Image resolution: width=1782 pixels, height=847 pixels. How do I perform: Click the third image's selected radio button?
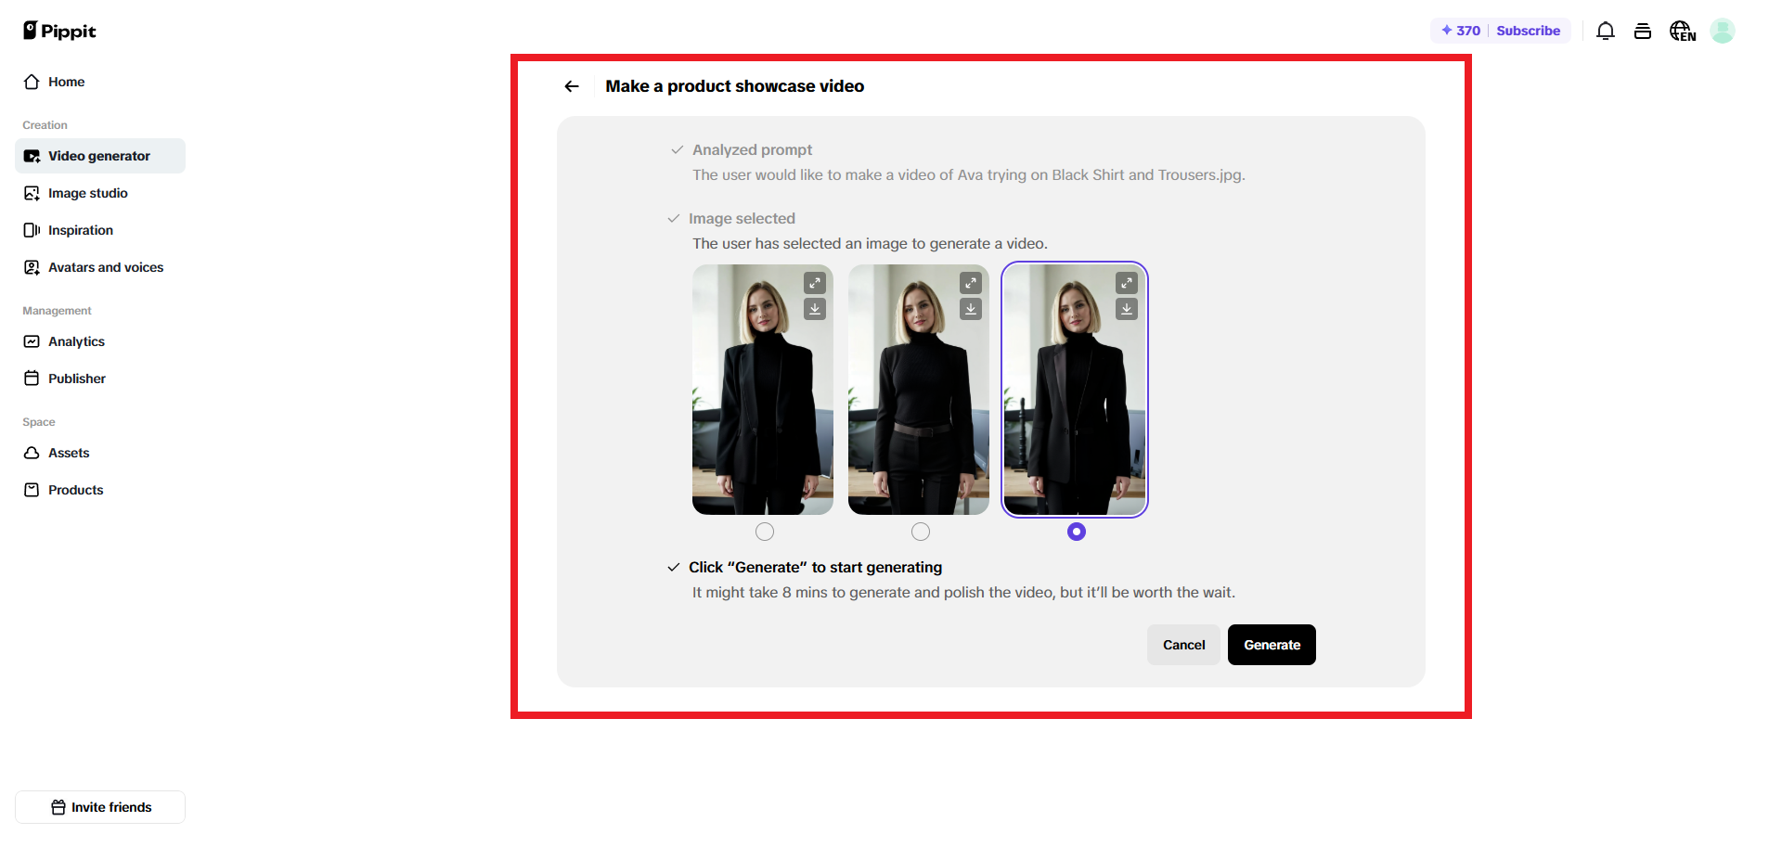click(1077, 532)
